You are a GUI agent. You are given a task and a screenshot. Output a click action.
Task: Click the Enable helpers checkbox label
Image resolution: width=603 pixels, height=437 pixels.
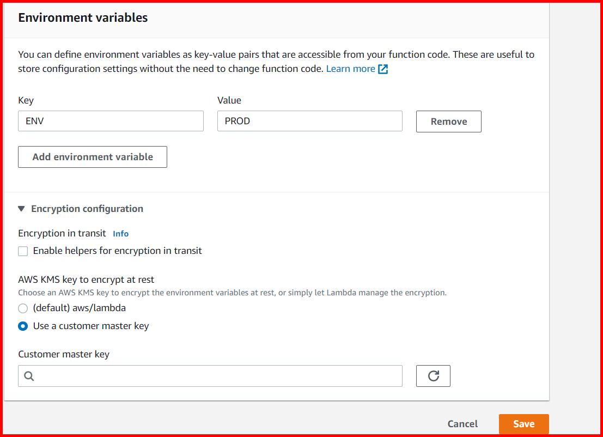pyautogui.click(x=117, y=251)
